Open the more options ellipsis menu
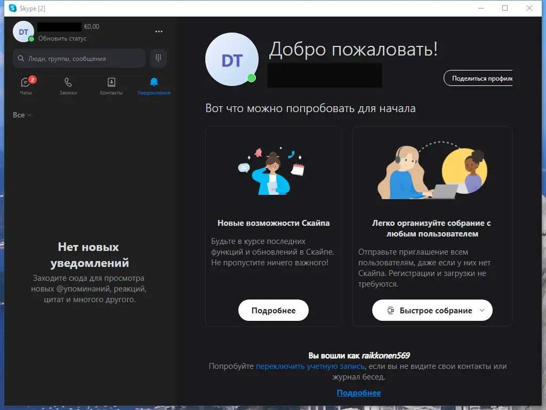This screenshot has width=546, height=410. (158, 31)
